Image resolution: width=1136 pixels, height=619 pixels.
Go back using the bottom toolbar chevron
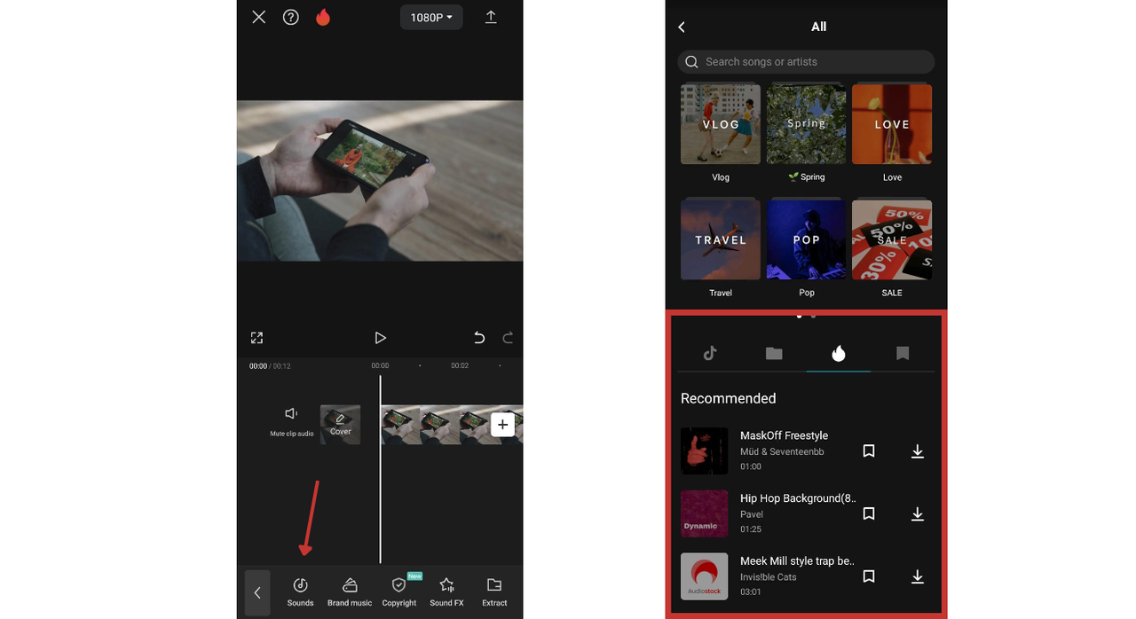click(x=257, y=592)
